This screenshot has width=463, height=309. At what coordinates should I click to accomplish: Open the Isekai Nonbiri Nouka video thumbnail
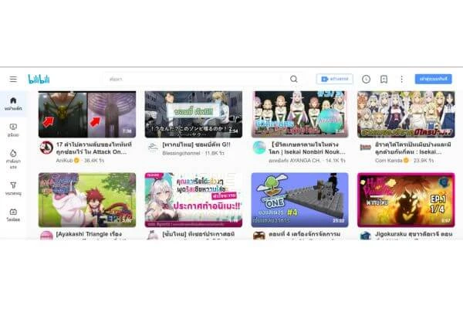[x=299, y=114]
